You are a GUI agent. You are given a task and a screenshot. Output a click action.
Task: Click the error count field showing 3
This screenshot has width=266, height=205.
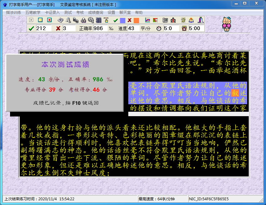click(69, 28)
